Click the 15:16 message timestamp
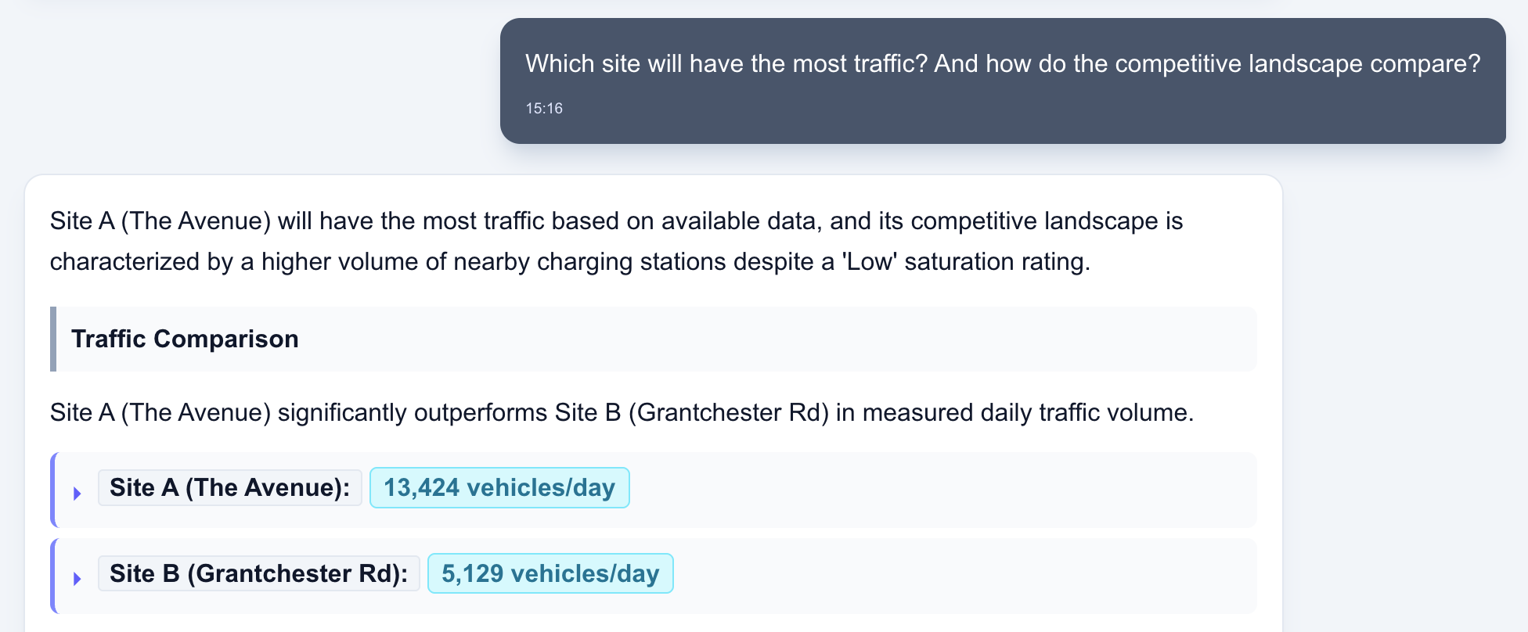 pyautogui.click(x=544, y=109)
